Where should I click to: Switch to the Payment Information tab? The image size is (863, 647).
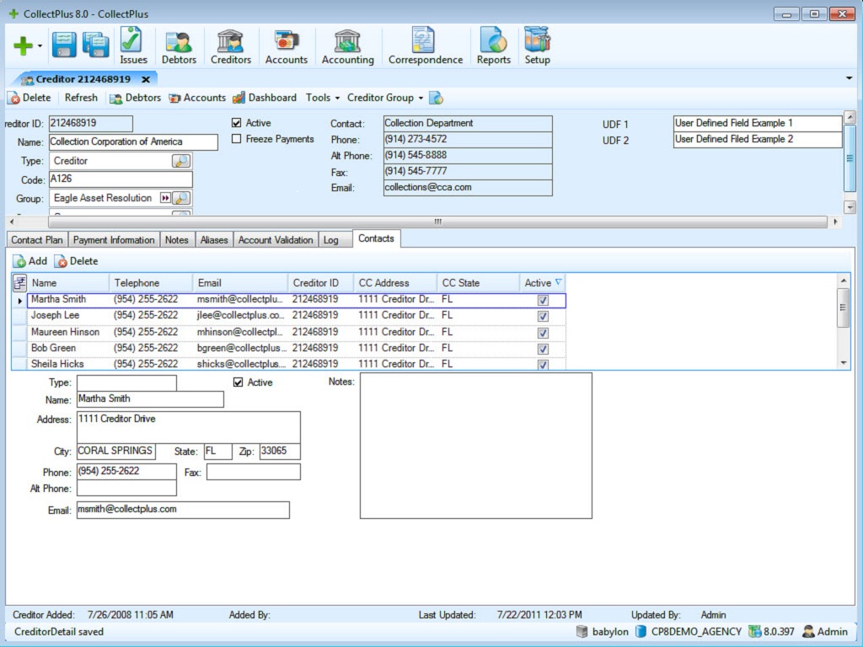tap(114, 240)
